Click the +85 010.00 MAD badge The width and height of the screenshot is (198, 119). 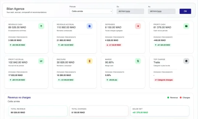pyautogui.click(x=17, y=80)
